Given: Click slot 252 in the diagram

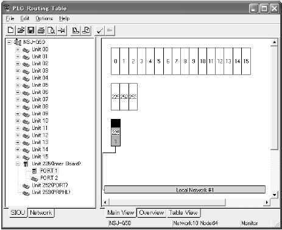Looking at the screenshot, I should pyautogui.click(x=124, y=97).
